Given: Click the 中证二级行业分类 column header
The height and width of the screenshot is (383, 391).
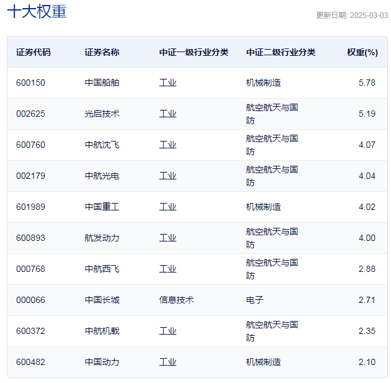Looking at the screenshot, I should coord(281,52).
